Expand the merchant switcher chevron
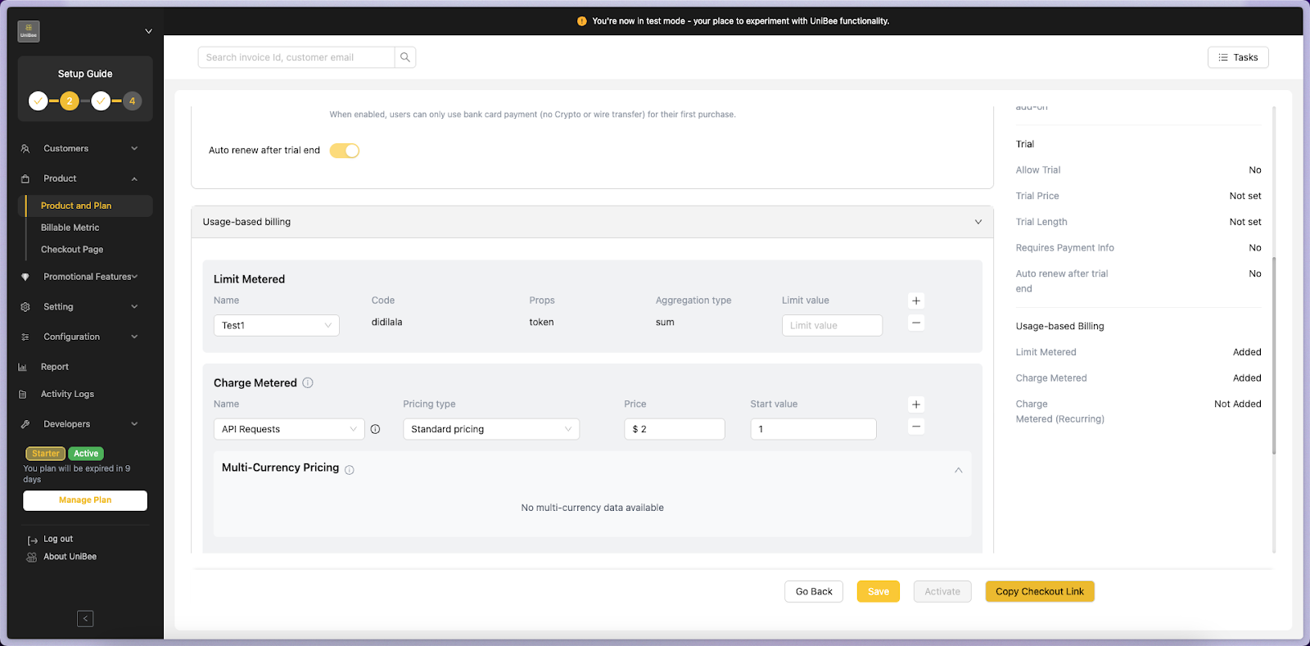Image resolution: width=1310 pixels, height=646 pixels. click(148, 31)
